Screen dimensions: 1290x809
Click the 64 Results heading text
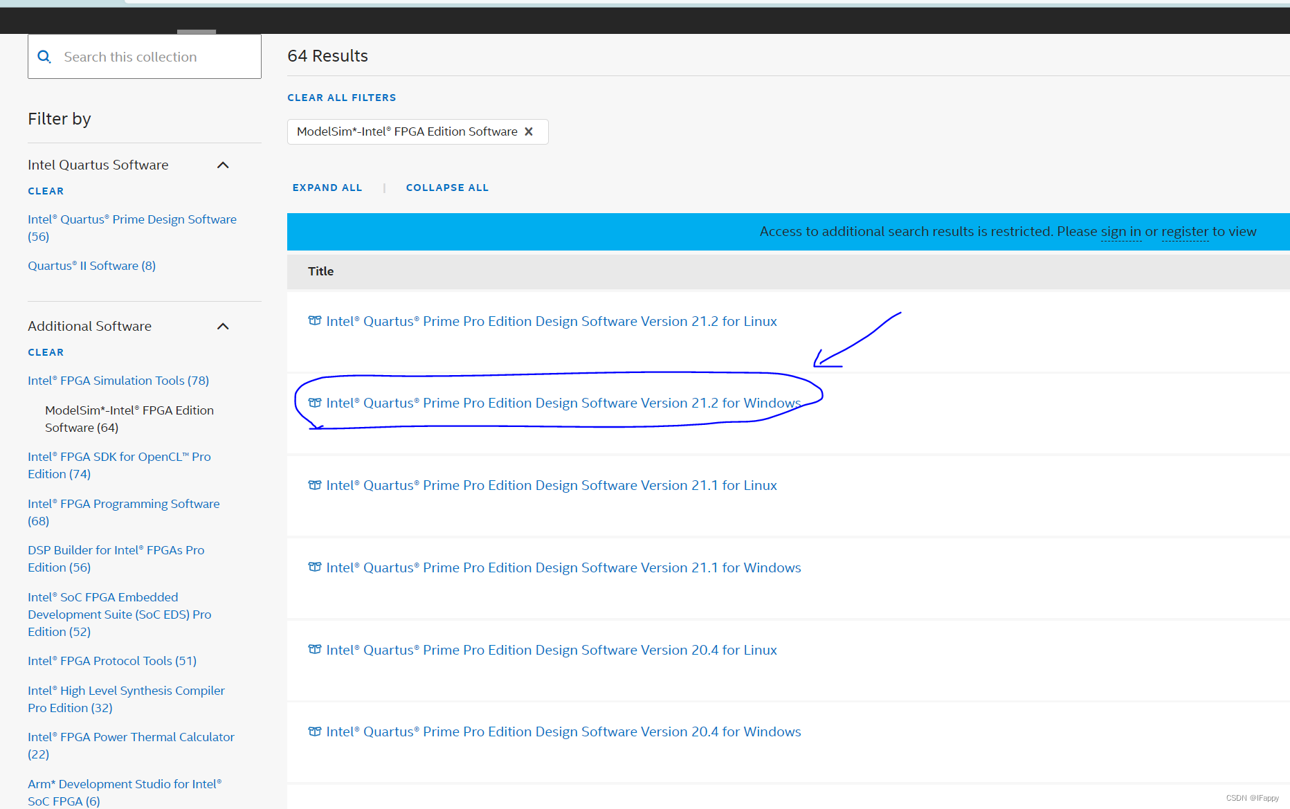coord(328,56)
